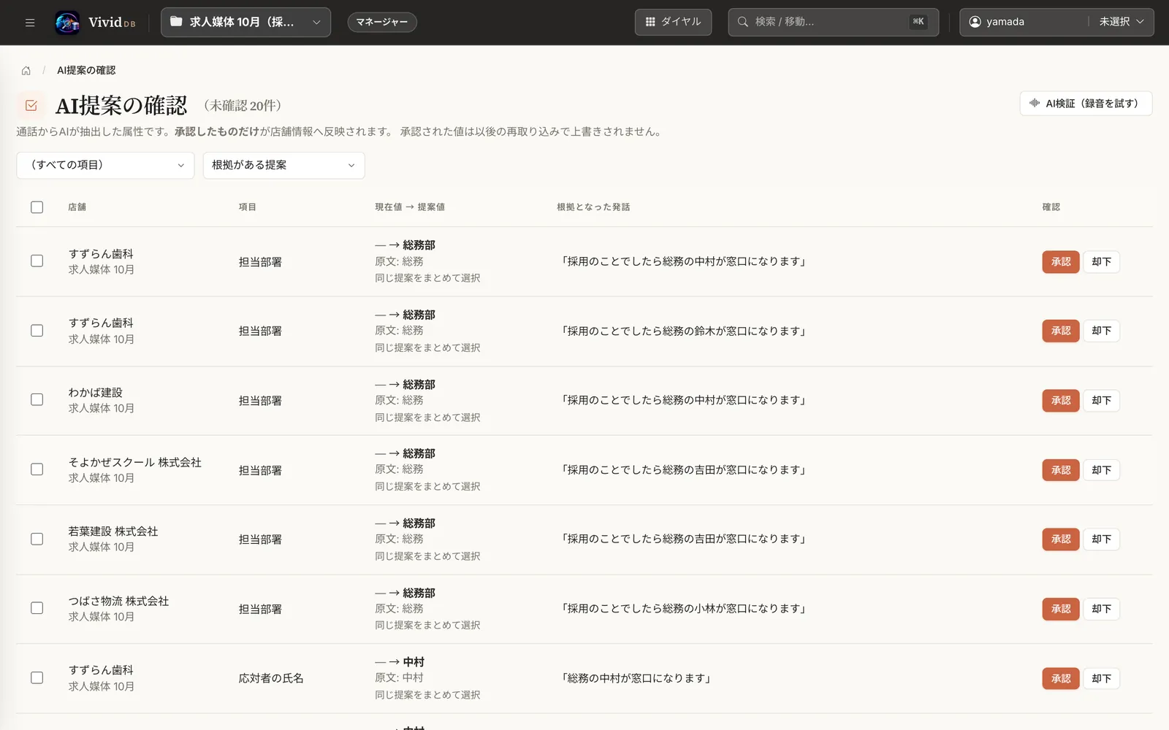Approve 若葉建設 株式会社 proposal with 承認
1169x730 pixels.
pos(1061,539)
